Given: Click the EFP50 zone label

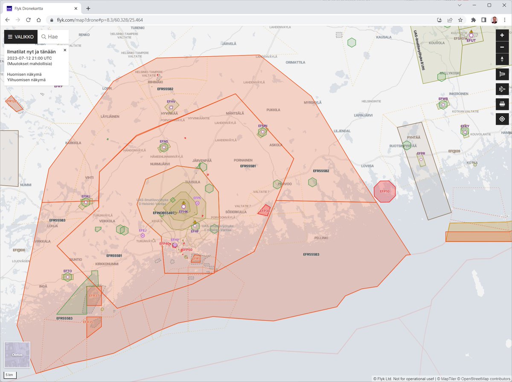Looking at the screenshot, I should pos(187,250).
